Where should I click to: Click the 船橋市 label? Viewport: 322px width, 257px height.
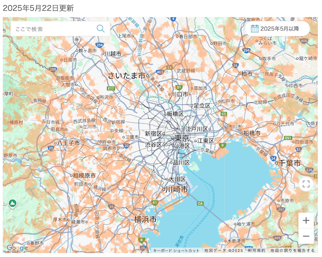(252, 133)
